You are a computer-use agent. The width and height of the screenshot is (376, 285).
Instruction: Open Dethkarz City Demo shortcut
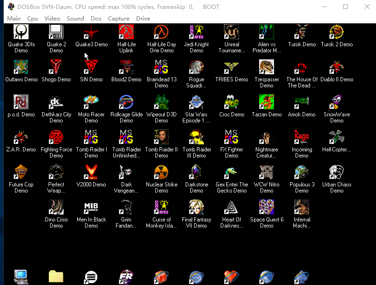coord(56,102)
